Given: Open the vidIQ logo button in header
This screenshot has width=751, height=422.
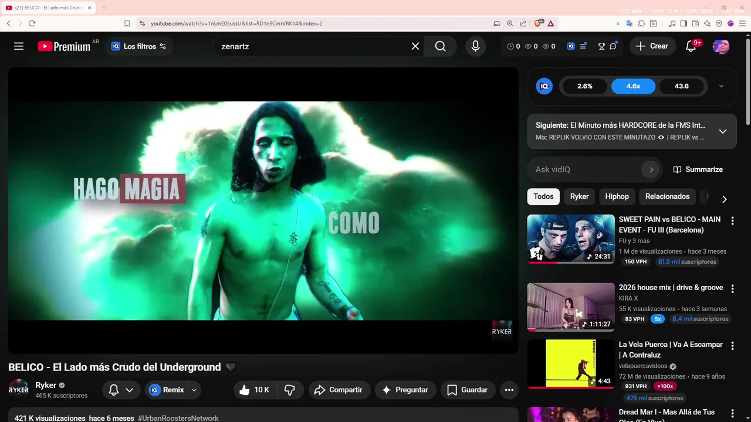Looking at the screenshot, I should (571, 46).
